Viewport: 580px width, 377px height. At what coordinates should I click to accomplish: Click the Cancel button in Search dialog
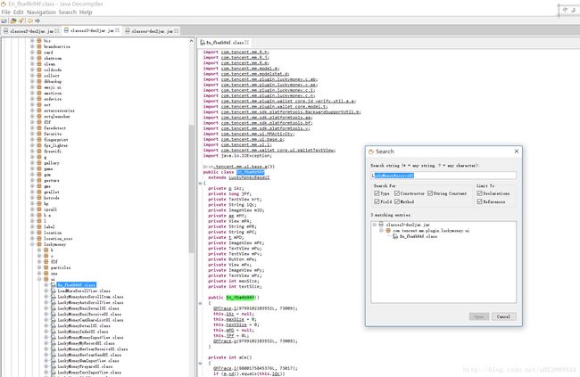tap(503, 316)
